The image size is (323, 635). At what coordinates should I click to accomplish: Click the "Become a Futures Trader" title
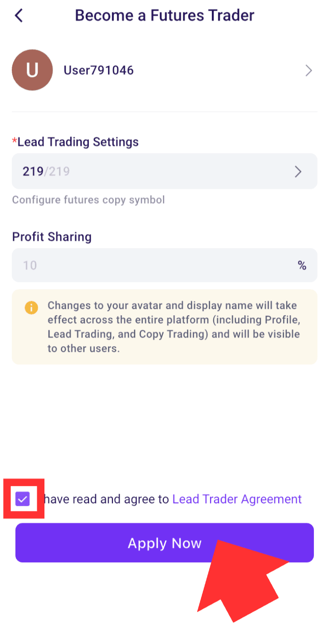[x=164, y=15]
